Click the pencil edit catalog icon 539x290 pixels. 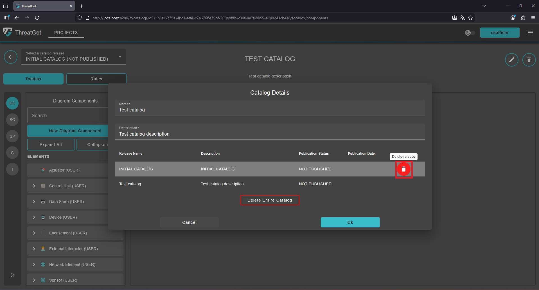click(x=511, y=60)
